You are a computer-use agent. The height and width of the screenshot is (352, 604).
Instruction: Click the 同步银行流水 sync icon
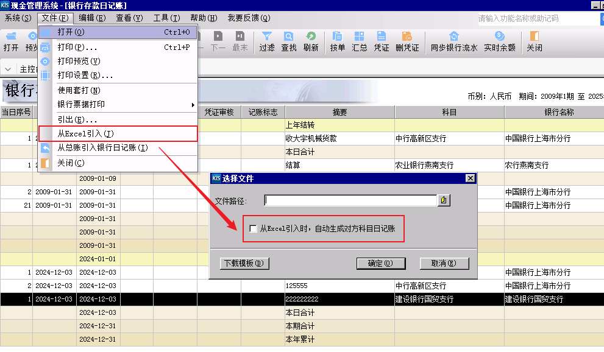(453, 41)
